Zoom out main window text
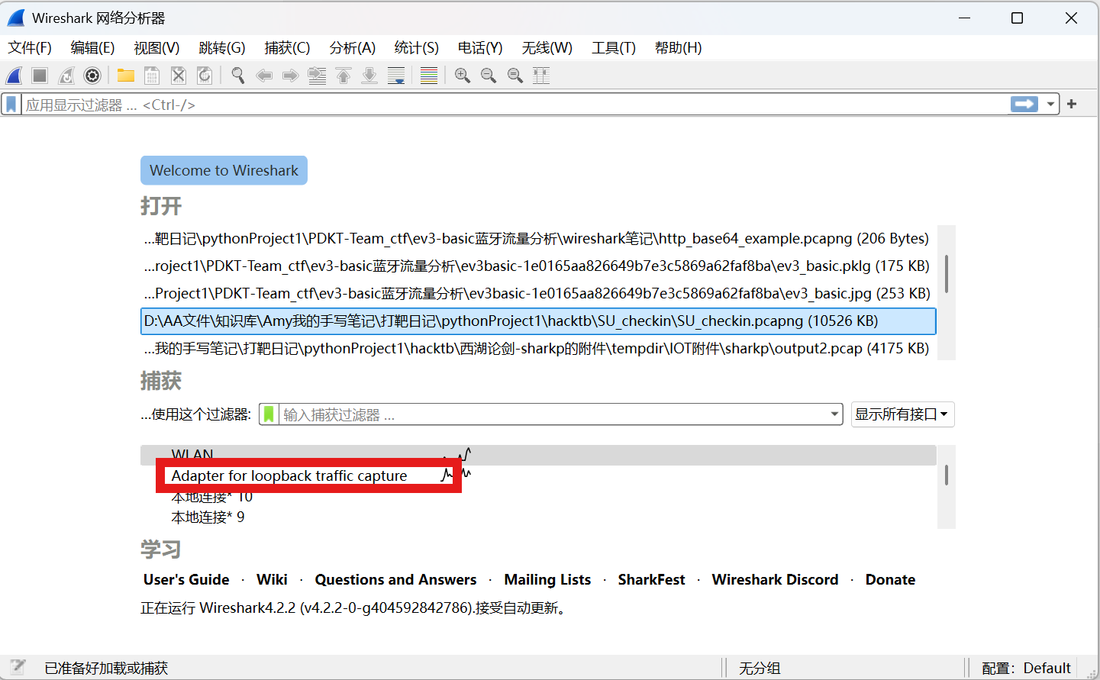Screen dimensions: 1100x680 click(x=489, y=76)
